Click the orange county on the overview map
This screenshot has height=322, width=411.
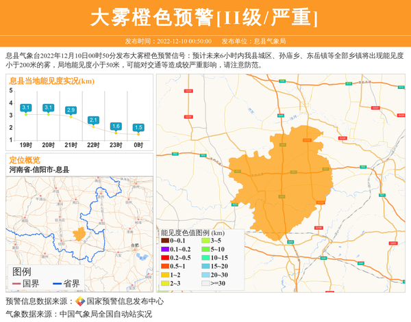click(x=80, y=234)
